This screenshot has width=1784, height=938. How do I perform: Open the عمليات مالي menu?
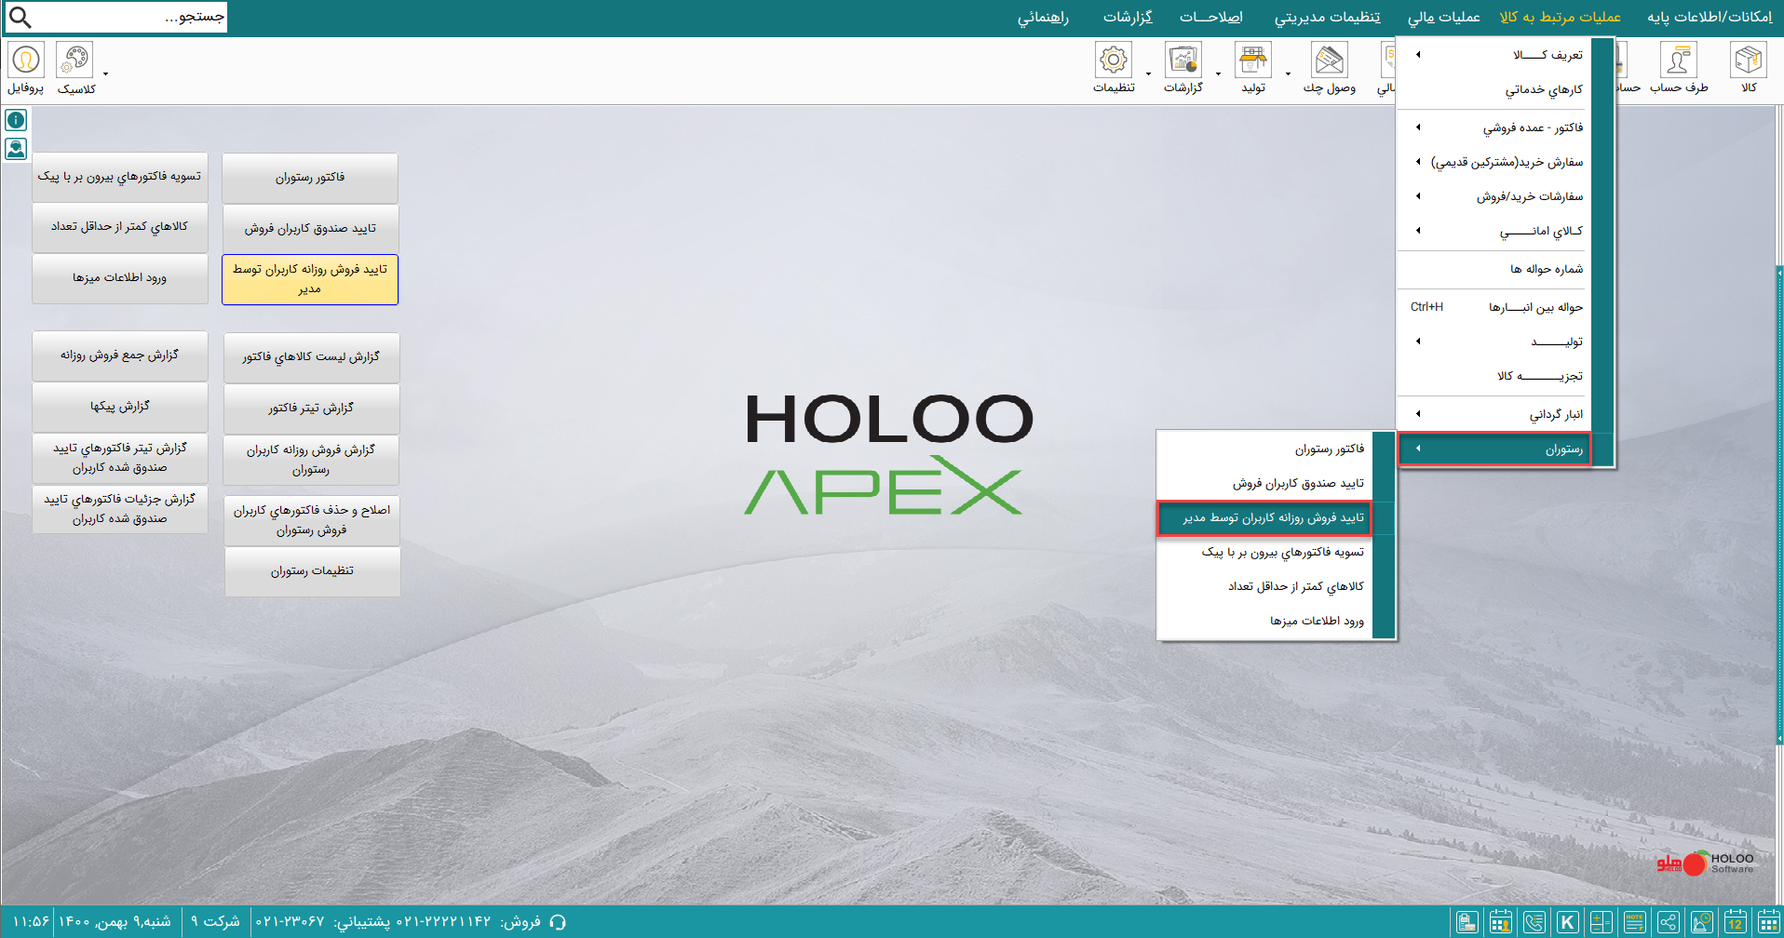pyautogui.click(x=1444, y=17)
